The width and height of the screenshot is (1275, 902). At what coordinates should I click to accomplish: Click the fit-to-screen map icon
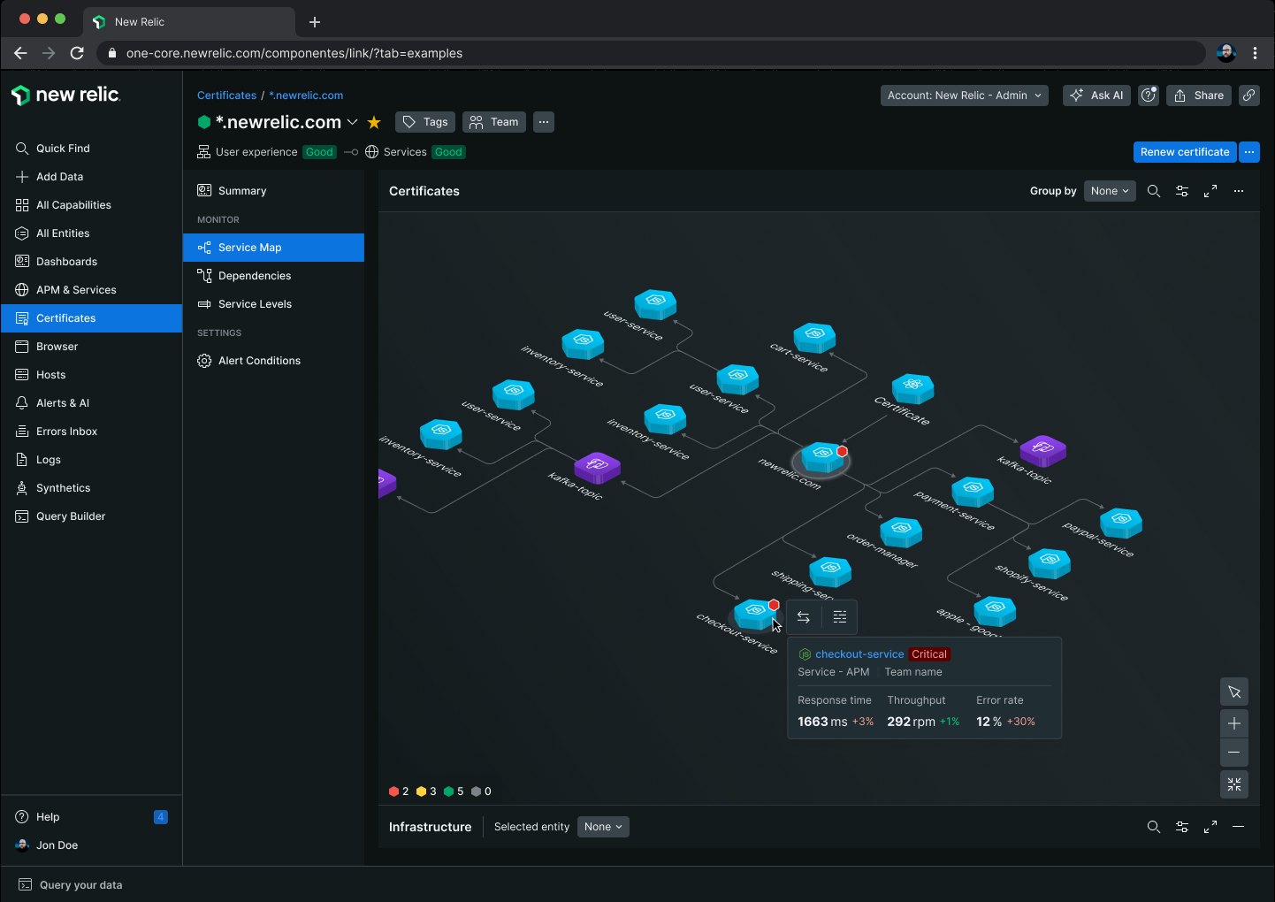1234,784
